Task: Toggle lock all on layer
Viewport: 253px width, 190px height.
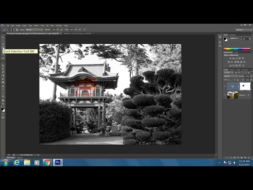Action: pyautogui.click(x=238, y=80)
